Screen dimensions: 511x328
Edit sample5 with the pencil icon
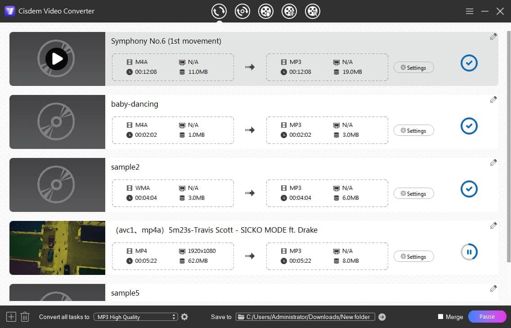click(493, 288)
